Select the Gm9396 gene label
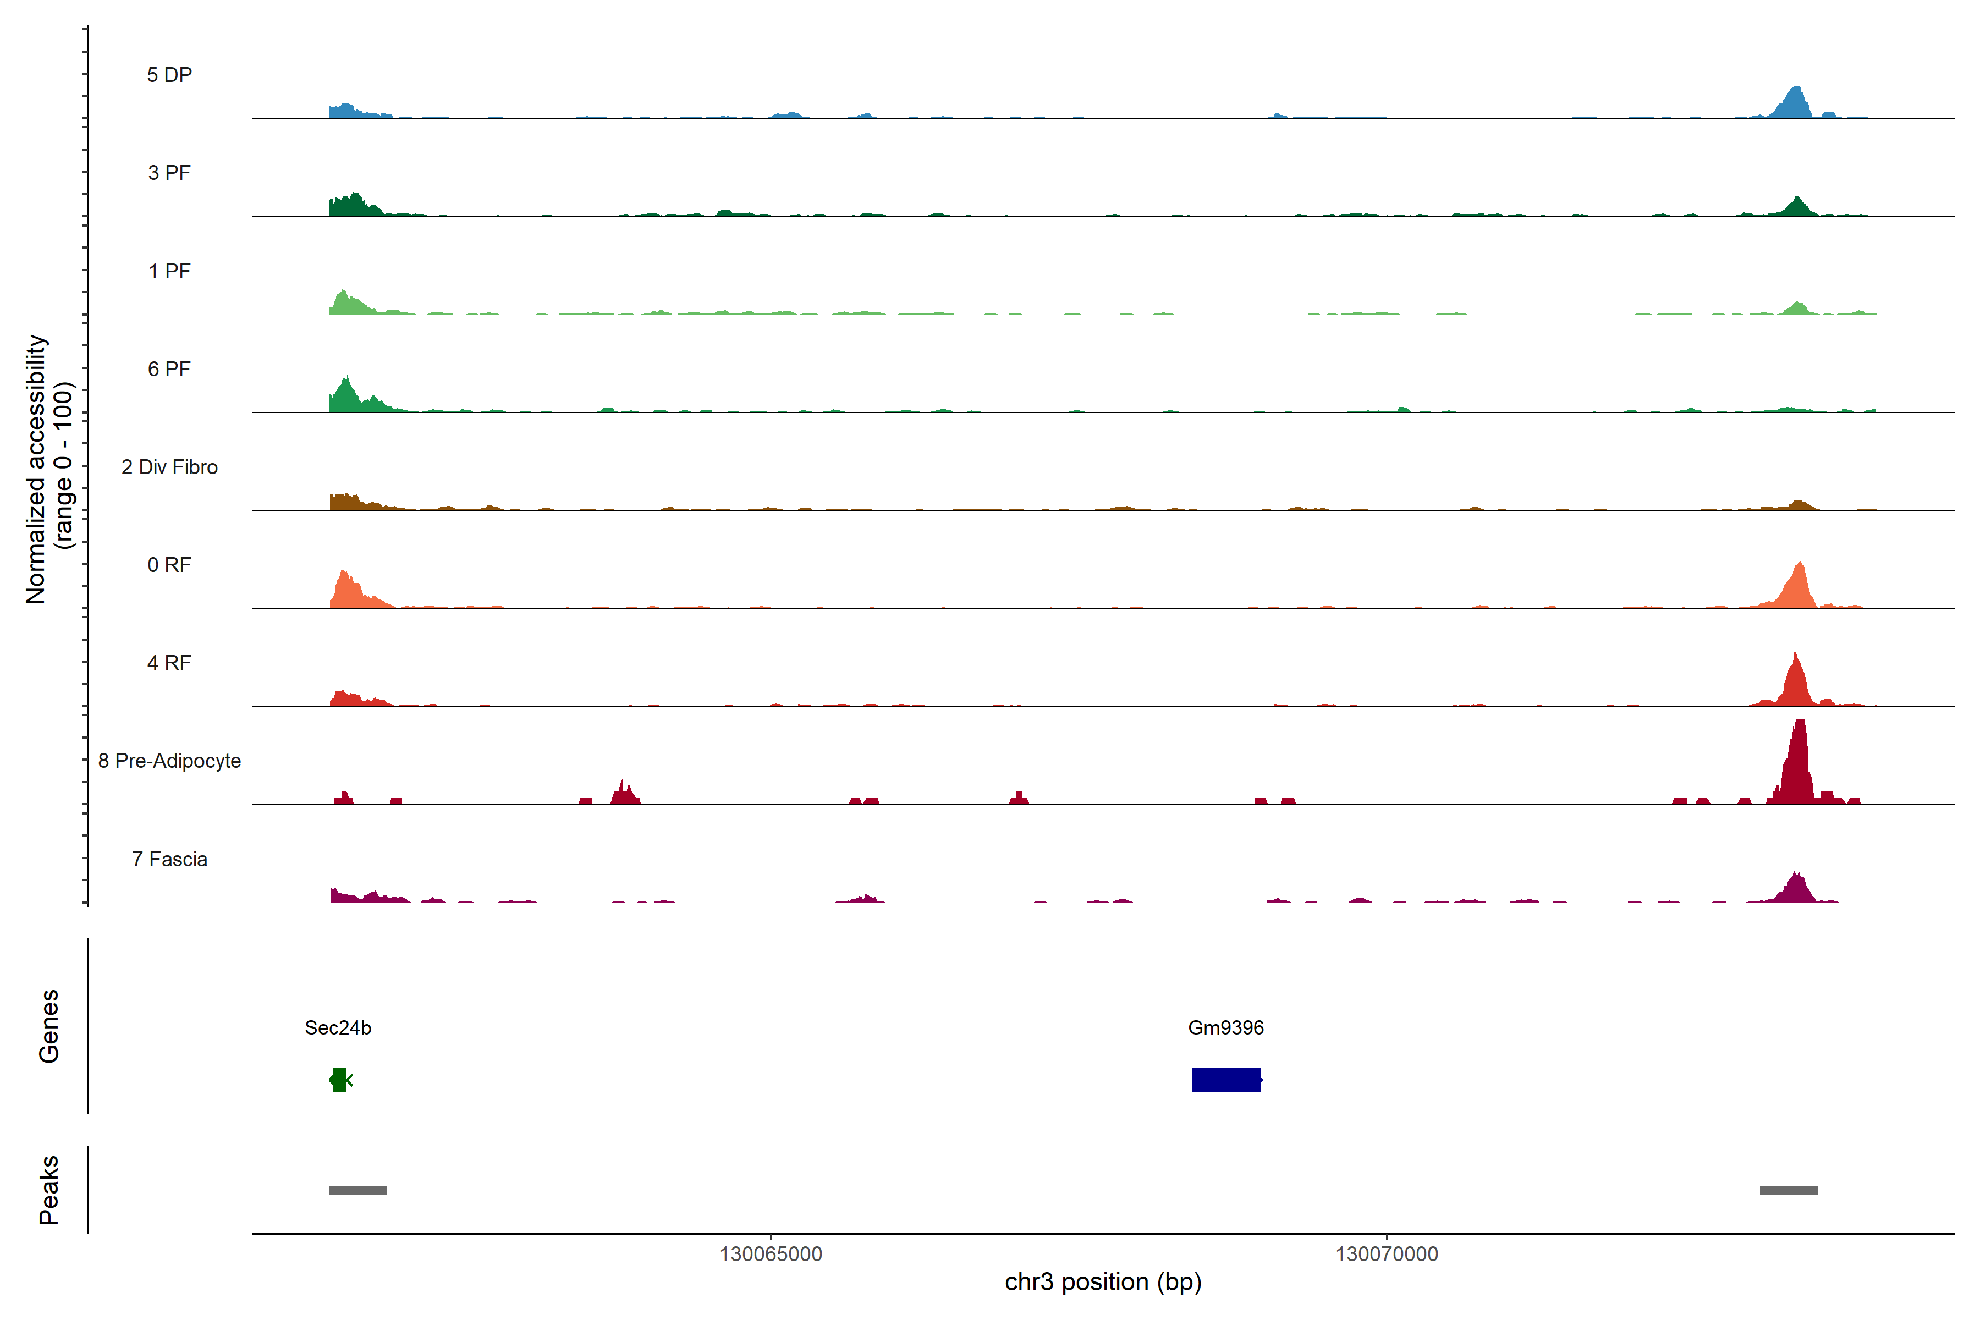The image size is (1980, 1320). point(1226,1027)
